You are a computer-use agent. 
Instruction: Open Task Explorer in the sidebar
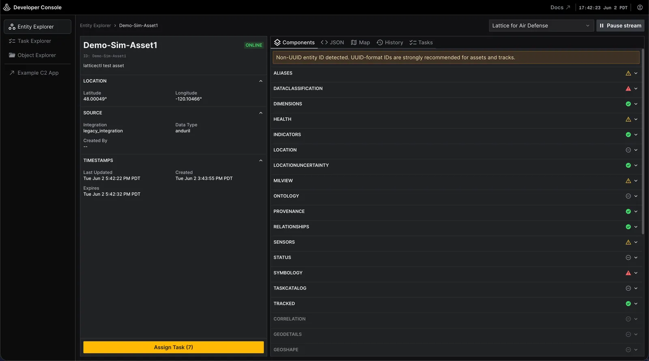pyautogui.click(x=38, y=41)
